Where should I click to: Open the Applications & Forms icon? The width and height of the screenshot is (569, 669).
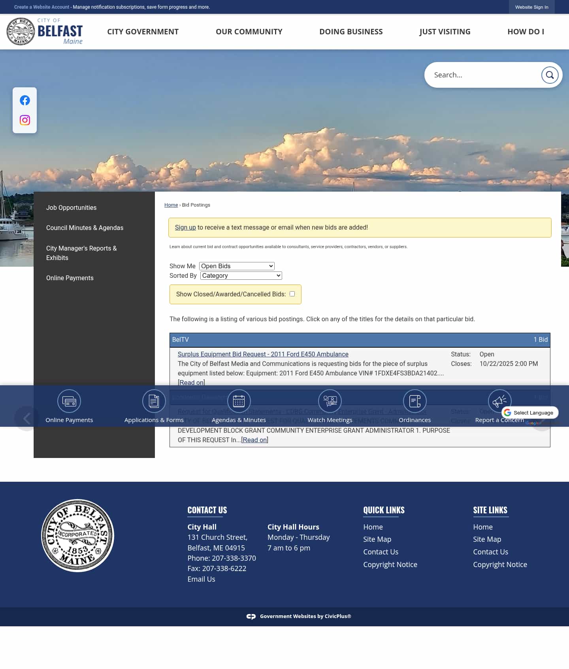click(154, 401)
